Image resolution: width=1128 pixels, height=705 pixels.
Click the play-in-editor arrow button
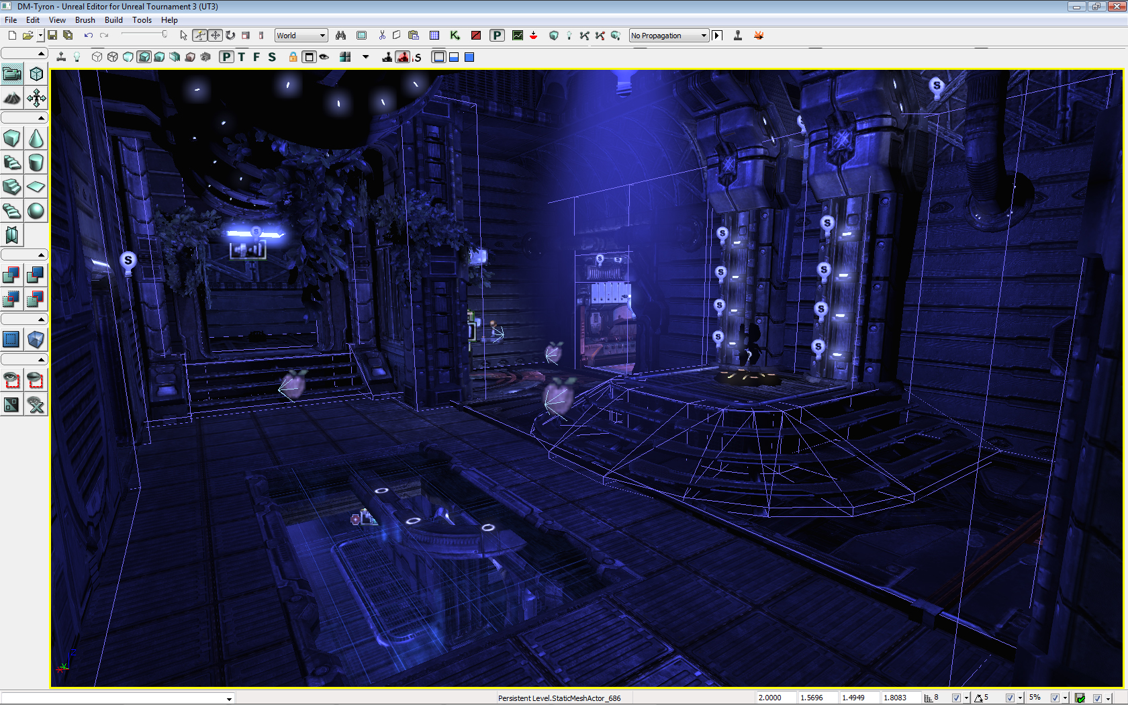[718, 36]
